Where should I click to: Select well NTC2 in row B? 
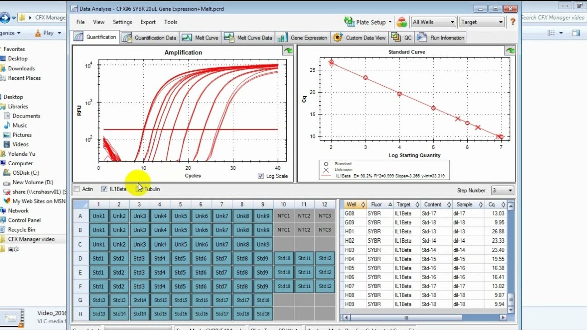point(304,230)
